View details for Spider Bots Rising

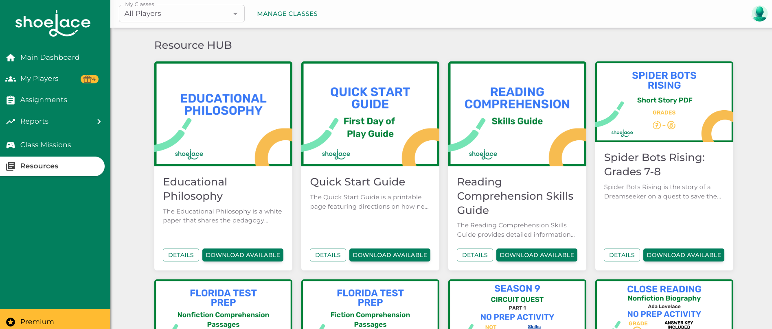(x=622, y=255)
